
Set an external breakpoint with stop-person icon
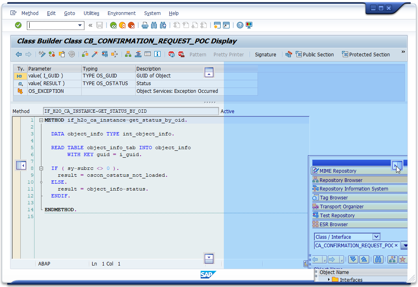point(181,55)
